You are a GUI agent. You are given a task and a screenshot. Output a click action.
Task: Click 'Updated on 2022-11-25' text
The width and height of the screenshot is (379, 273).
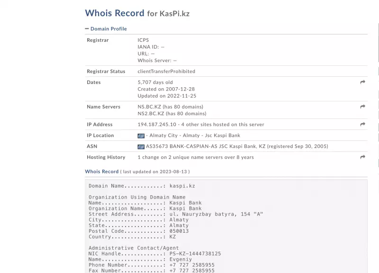[167, 96]
